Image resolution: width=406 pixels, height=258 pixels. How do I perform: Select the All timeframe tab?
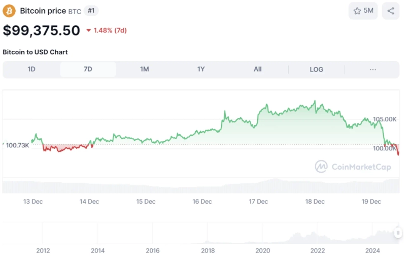coord(258,70)
